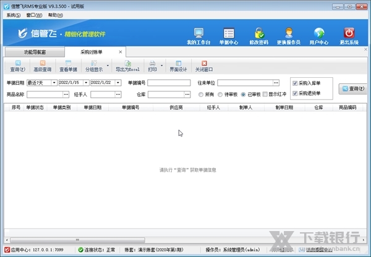Viewport: 371px width, 257px height.
Task: Click 制单日期 column header
Action: (x=284, y=107)
